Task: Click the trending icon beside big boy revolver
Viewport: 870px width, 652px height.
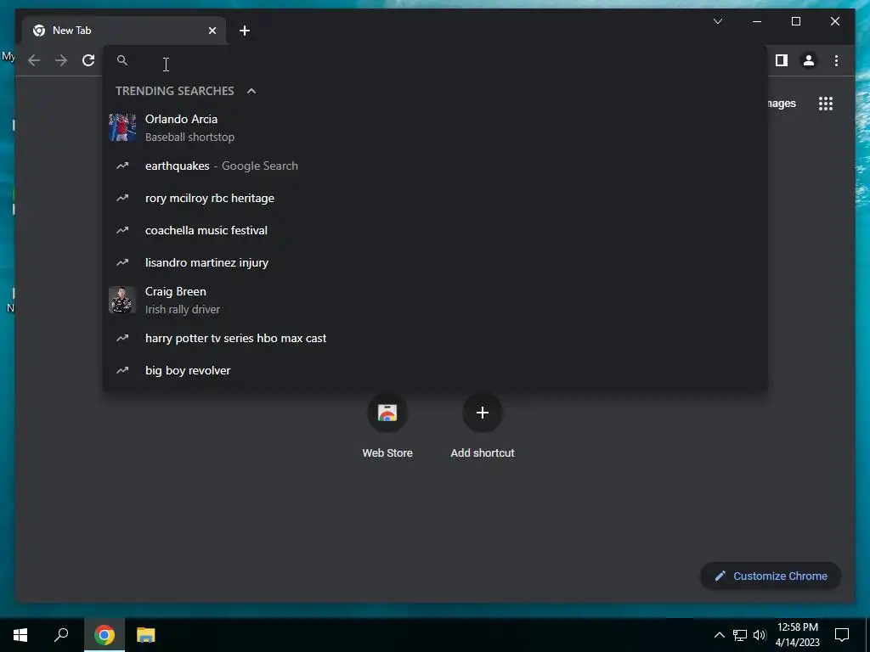Action: [122, 370]
